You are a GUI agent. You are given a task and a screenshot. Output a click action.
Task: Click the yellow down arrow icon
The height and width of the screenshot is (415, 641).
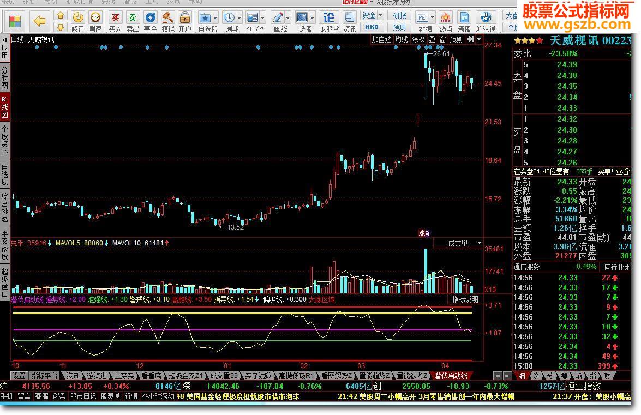coord(61,27)
